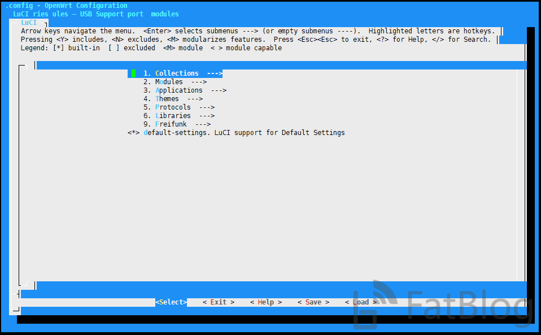
Task: Click the '.config - OpenWrt Configuration' title text
Action: 66,6
